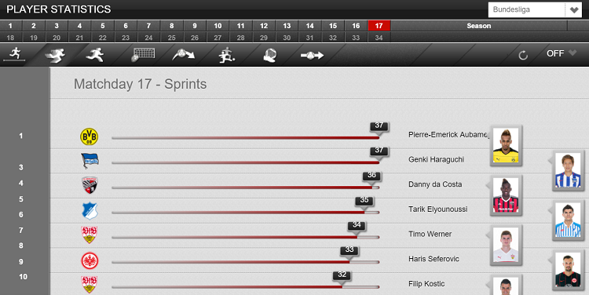Open Timo Werner's player name link
The image size is (589, 295).
tap(430, 234)
